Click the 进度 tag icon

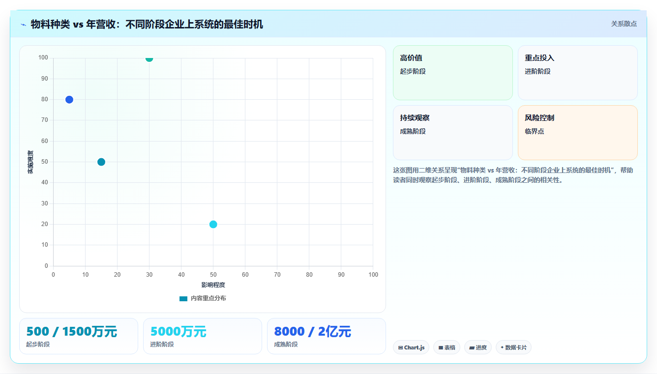(x=472, y=348)
